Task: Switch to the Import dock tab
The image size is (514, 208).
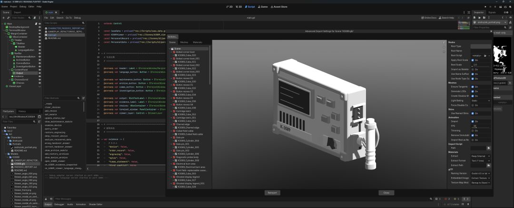Action: click(18, 12)
